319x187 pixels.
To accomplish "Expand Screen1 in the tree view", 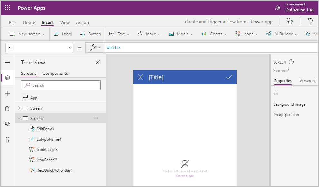I will coord(19,108).
